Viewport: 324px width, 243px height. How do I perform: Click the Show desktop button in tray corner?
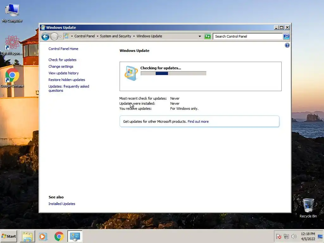(x=321, y=236)
